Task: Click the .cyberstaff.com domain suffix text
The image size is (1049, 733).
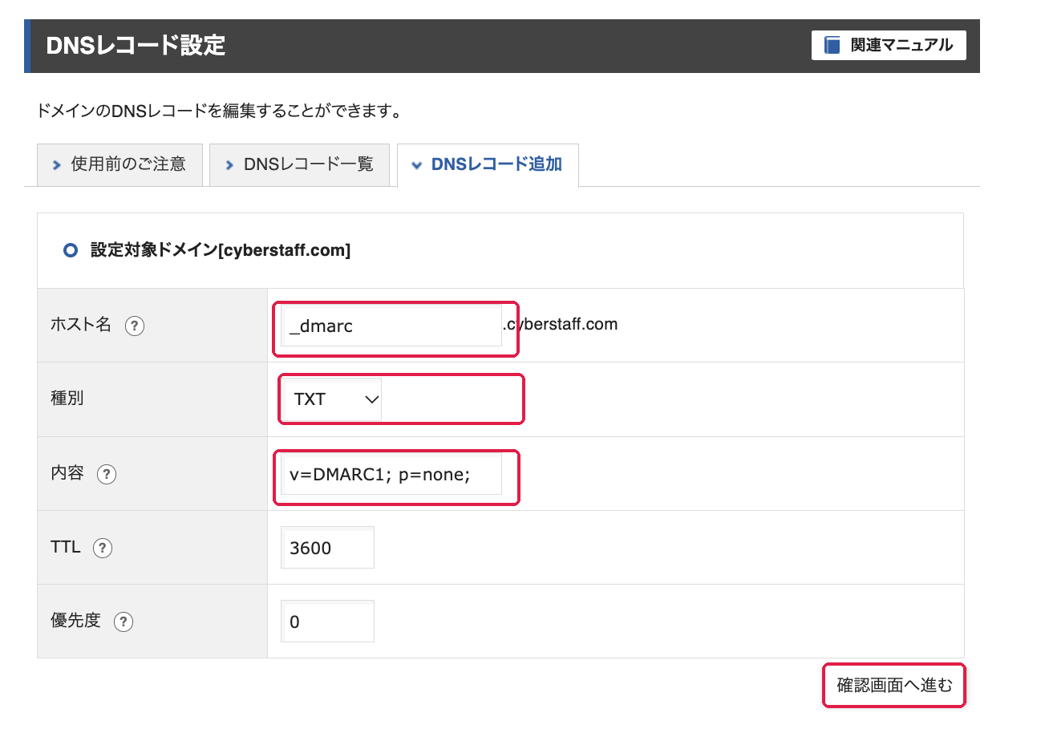Action: 560,325
